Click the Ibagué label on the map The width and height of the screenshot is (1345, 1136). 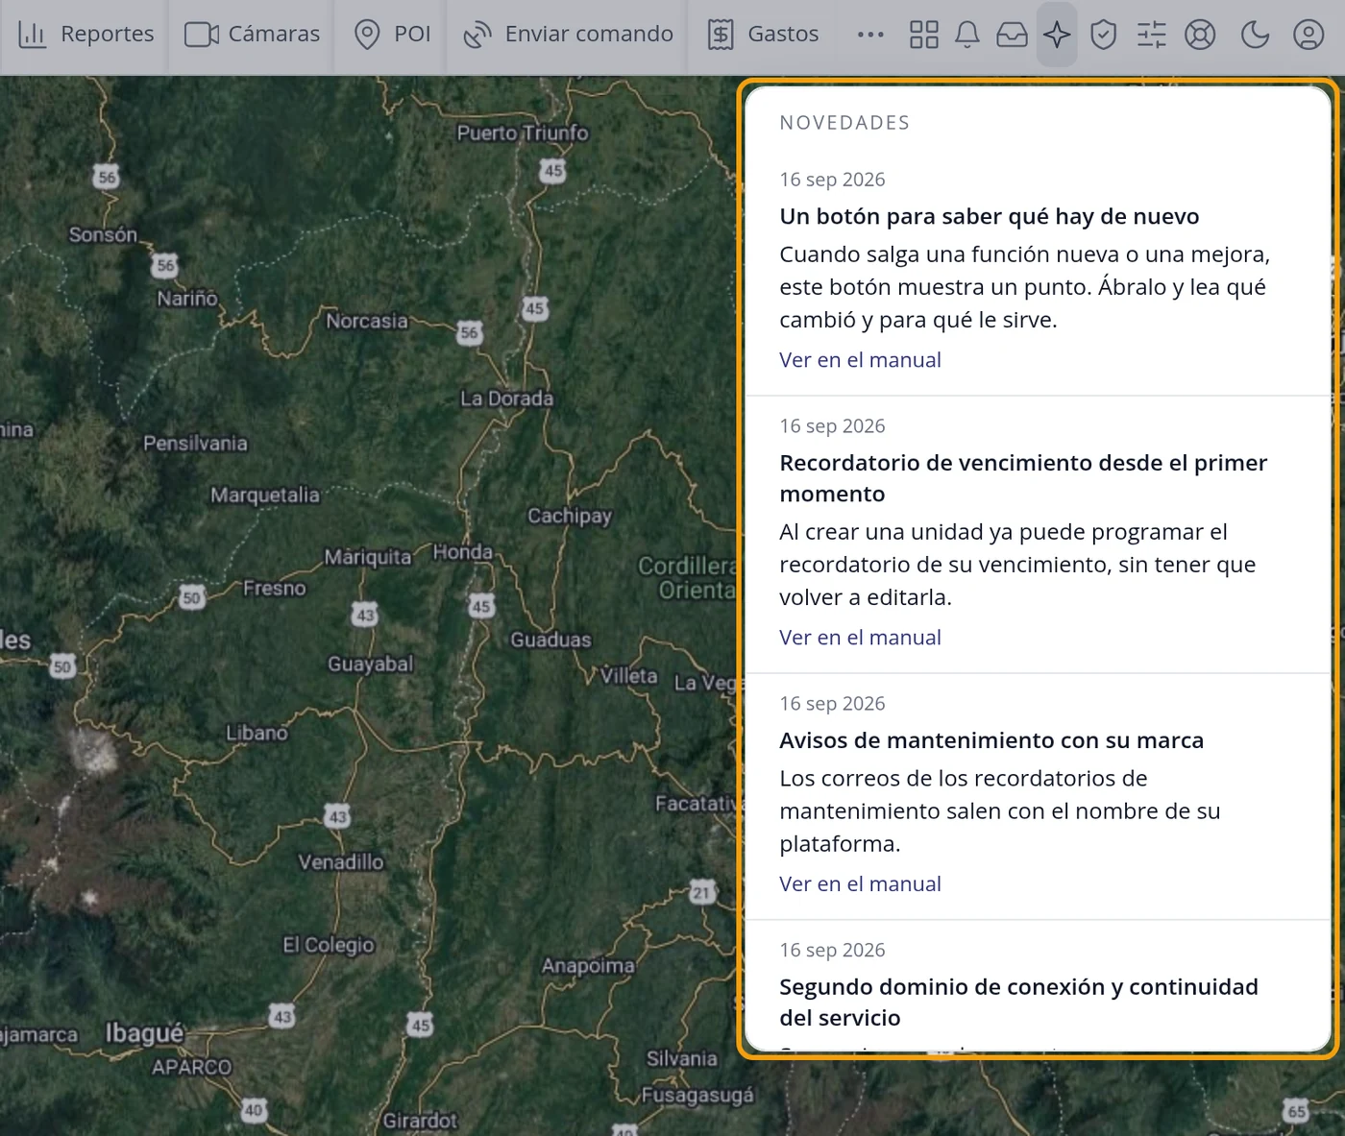tap(144, 1033)
